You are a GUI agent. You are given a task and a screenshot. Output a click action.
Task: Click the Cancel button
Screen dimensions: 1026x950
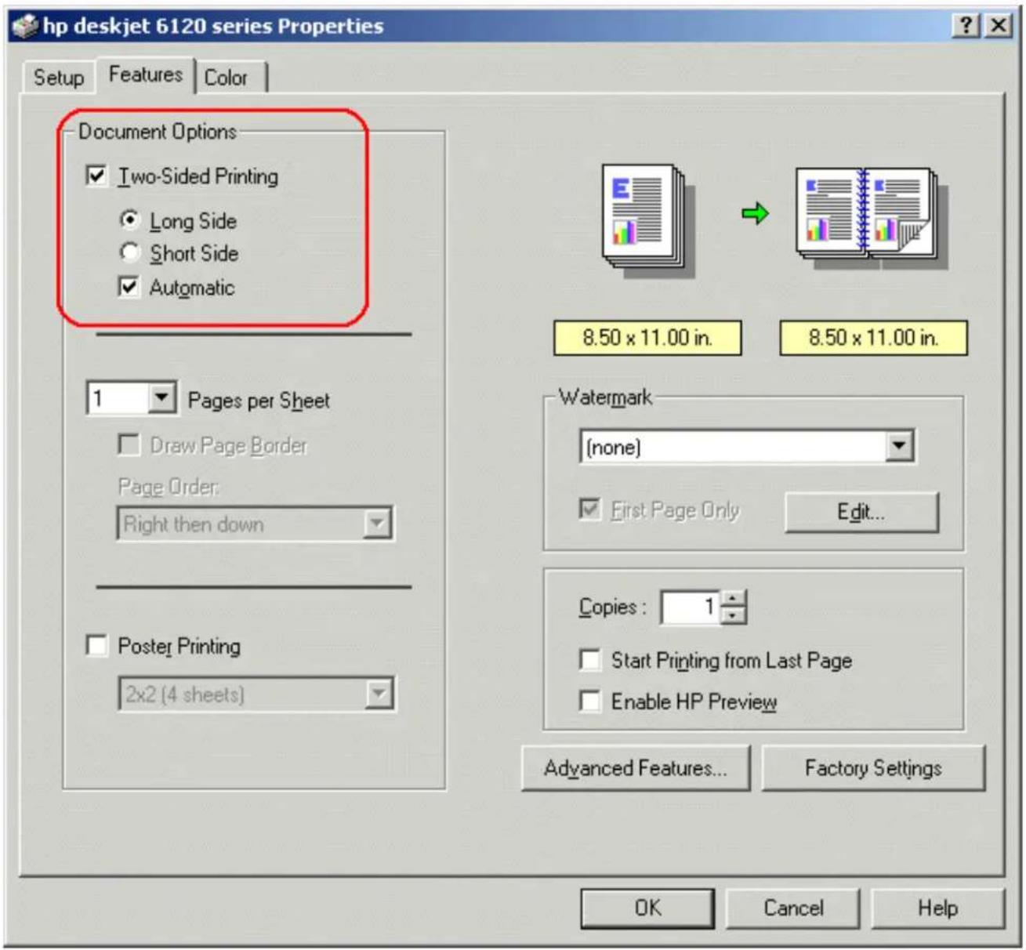point(793,908)
